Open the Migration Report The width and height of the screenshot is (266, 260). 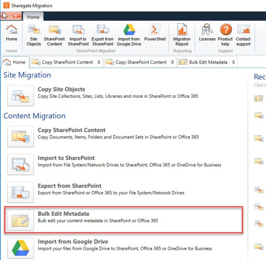tap(181, 35)
